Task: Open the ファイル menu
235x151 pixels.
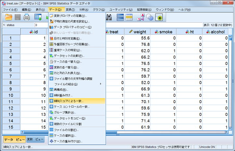Action: tap(10, 10)
